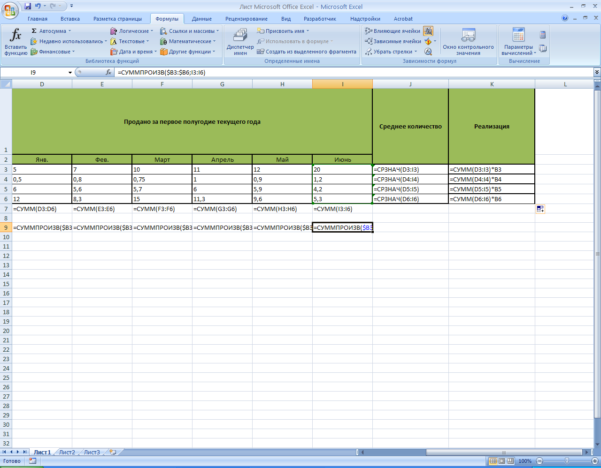Click the Undo icon
The image size is (601, 468).
(x=38, y=6)
